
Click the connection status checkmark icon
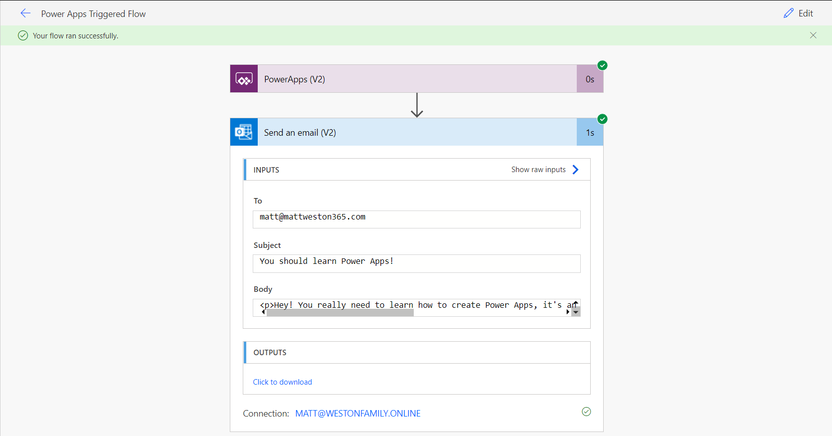(x=586, y=412)
